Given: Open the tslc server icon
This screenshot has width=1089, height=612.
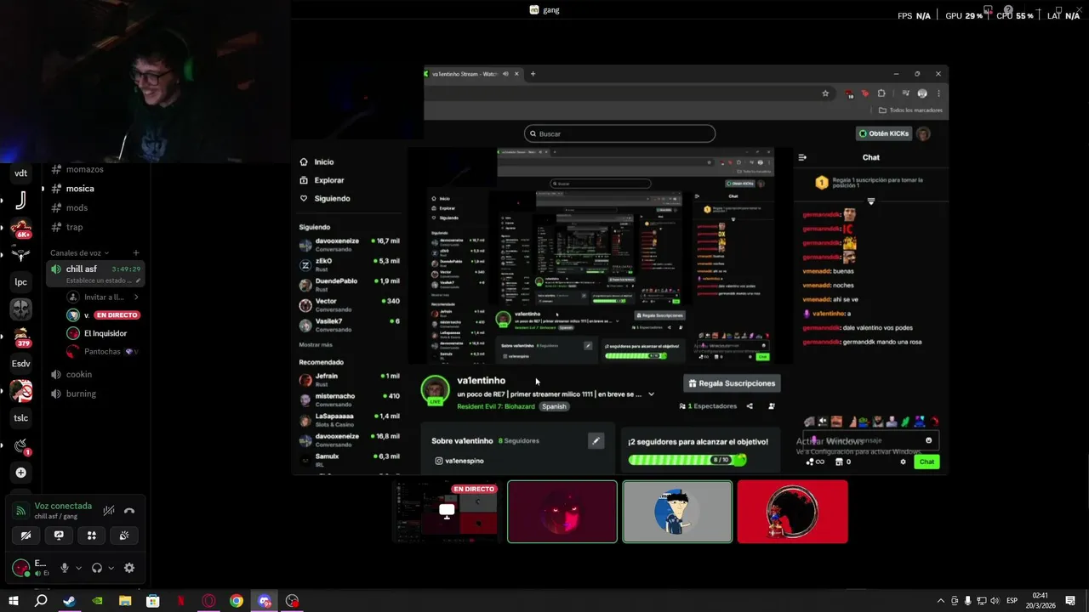Looking at the screenshot, I should 20,418.
